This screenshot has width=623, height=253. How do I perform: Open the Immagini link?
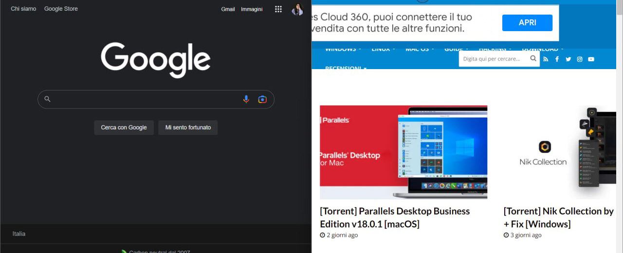252,9
